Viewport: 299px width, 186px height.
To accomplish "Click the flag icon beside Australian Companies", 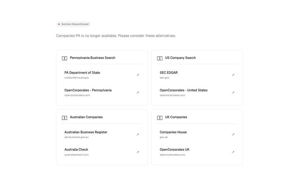I will coord(64,118).
